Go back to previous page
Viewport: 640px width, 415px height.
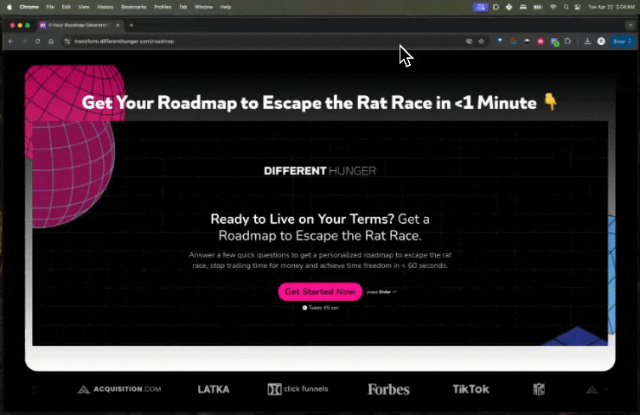(11, 41)
